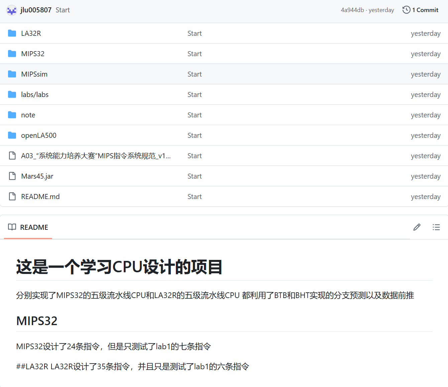This screenshot has height=387, width=448.
Task: Open the Start commit link in labs/labs row
Action: click(x=195, y=95)
